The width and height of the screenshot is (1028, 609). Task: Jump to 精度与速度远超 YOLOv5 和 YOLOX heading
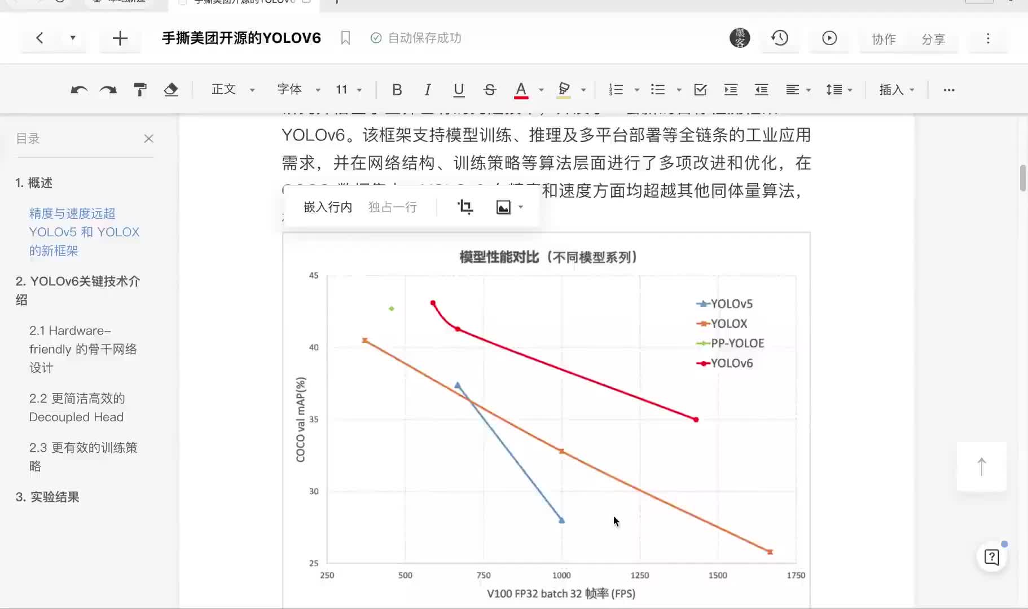(x=84, y=232)
